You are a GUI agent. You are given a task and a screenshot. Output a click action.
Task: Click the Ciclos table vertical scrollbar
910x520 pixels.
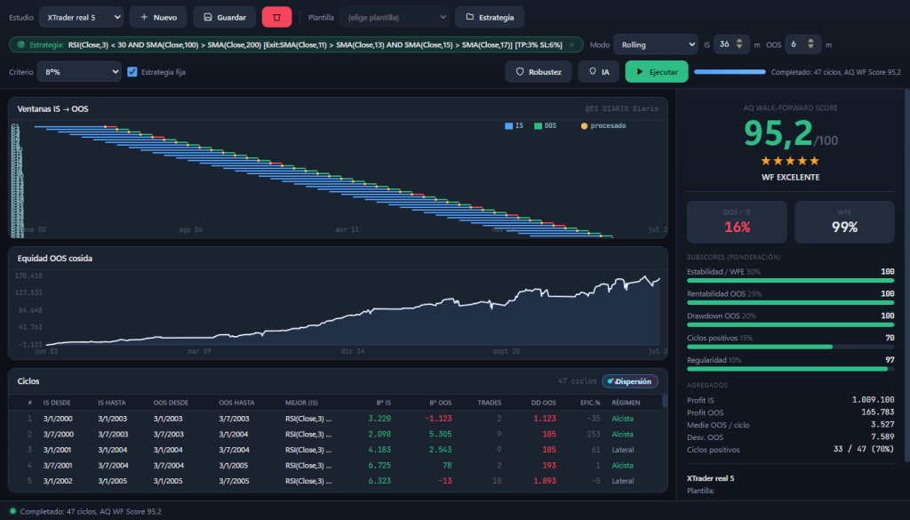point(665,402)
